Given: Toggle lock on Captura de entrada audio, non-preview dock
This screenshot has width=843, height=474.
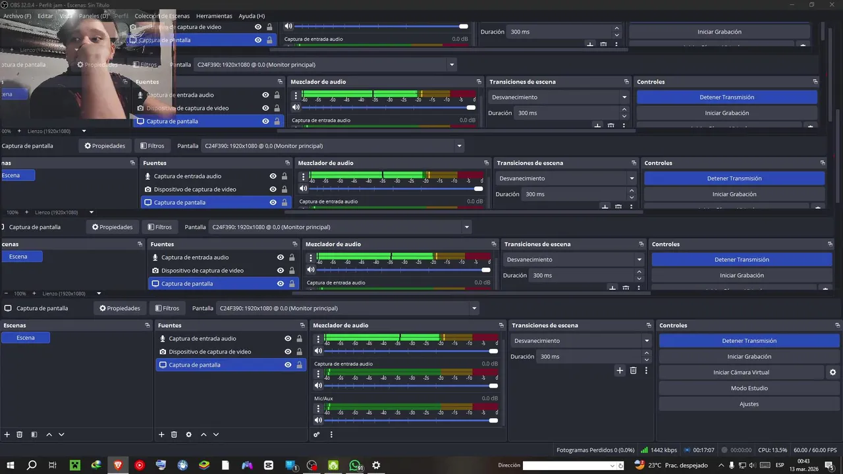Looking at the screenshot, I should pos(300,338).
